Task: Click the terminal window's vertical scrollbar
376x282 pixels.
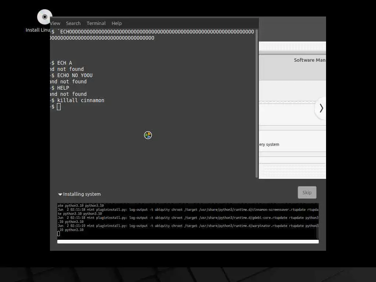Action: pyautogui.click(x=257, y=104)
